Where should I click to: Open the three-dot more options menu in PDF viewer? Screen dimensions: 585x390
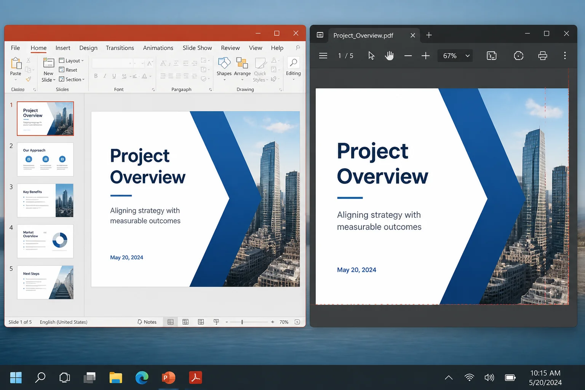pyautogui.click(x=565, y=56)
